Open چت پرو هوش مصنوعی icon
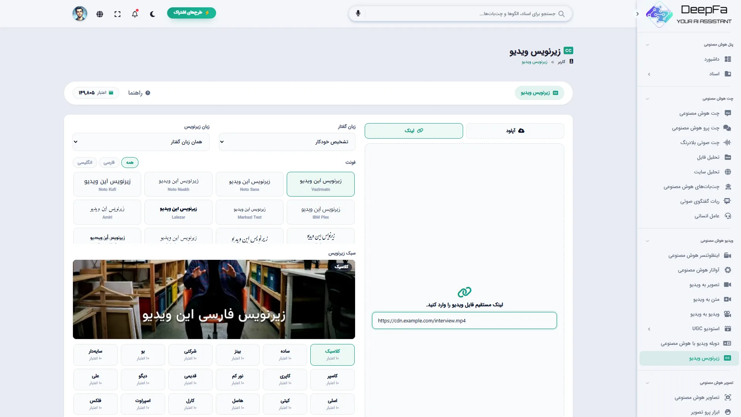The height and width of the screenshot is (417, 741). point(727,128)
